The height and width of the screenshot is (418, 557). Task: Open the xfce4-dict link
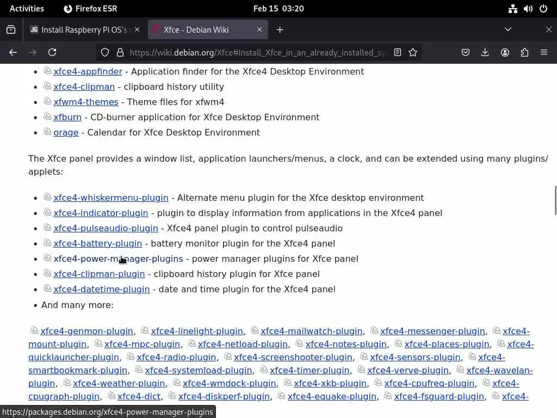tap(139, 397)
